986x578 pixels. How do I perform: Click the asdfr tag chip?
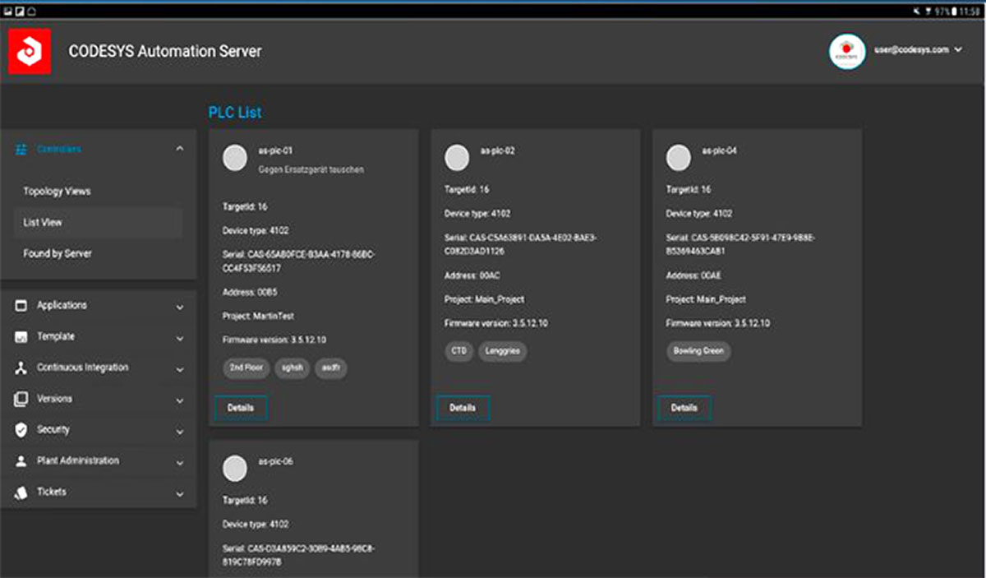click(331, 368)
